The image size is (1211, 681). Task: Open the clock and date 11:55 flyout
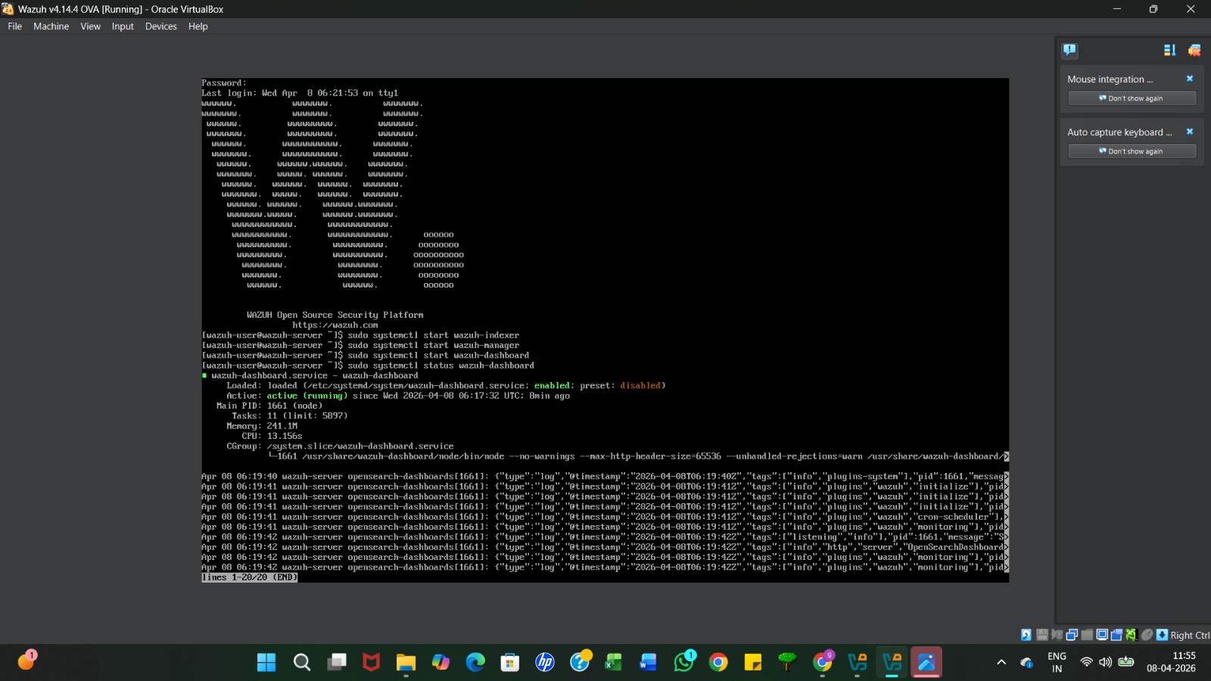[x=1171, y=662]
